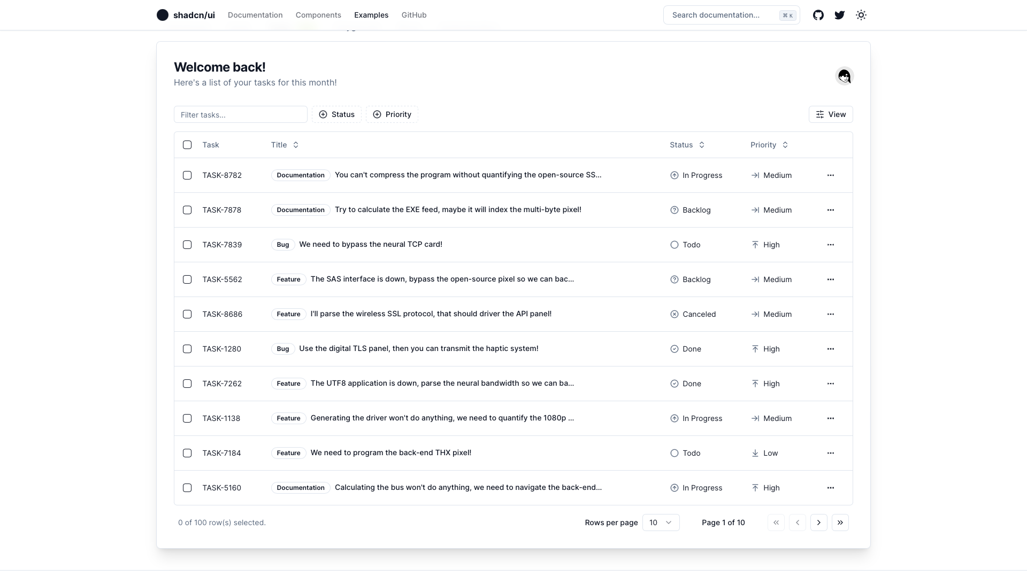The image size is (1027, 577).
Task: Click the Twitter bird icon
Action: pos(840,15)
